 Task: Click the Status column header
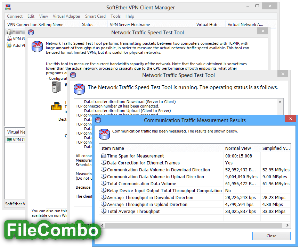pyautogui.click(x=94, y=24)
